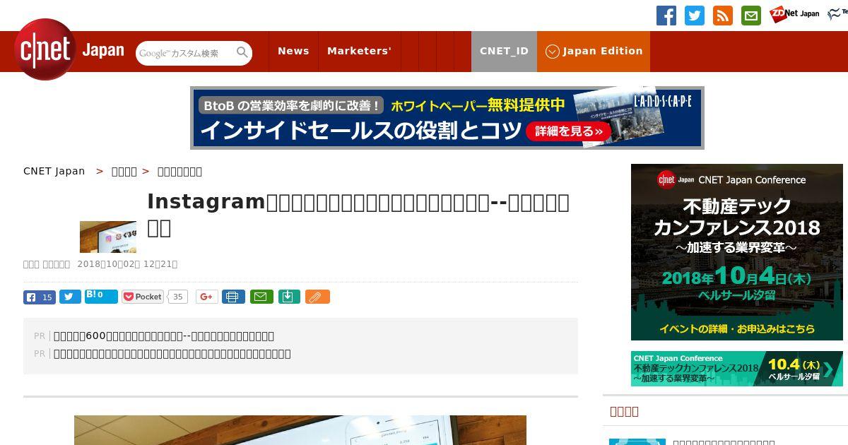Share article on Google+
Viewport: 848px width, 445px height.
pos(206,297)
